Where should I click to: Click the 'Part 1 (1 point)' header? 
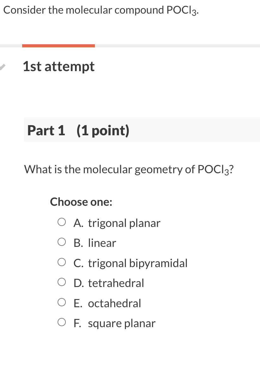[x=78, y=130]
